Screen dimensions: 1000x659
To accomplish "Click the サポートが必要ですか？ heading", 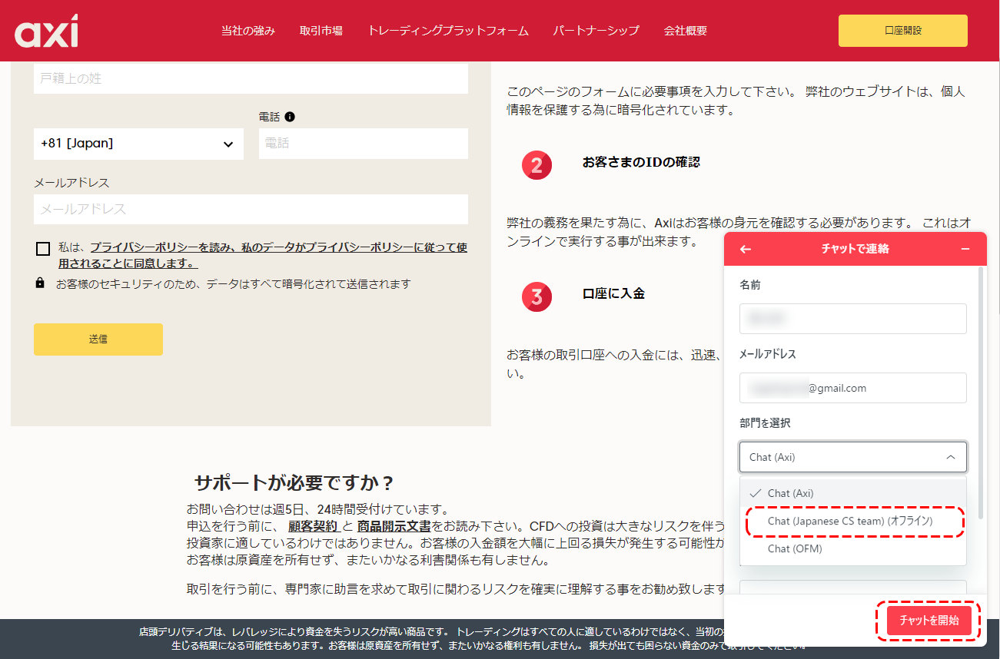I will [294, 483].
